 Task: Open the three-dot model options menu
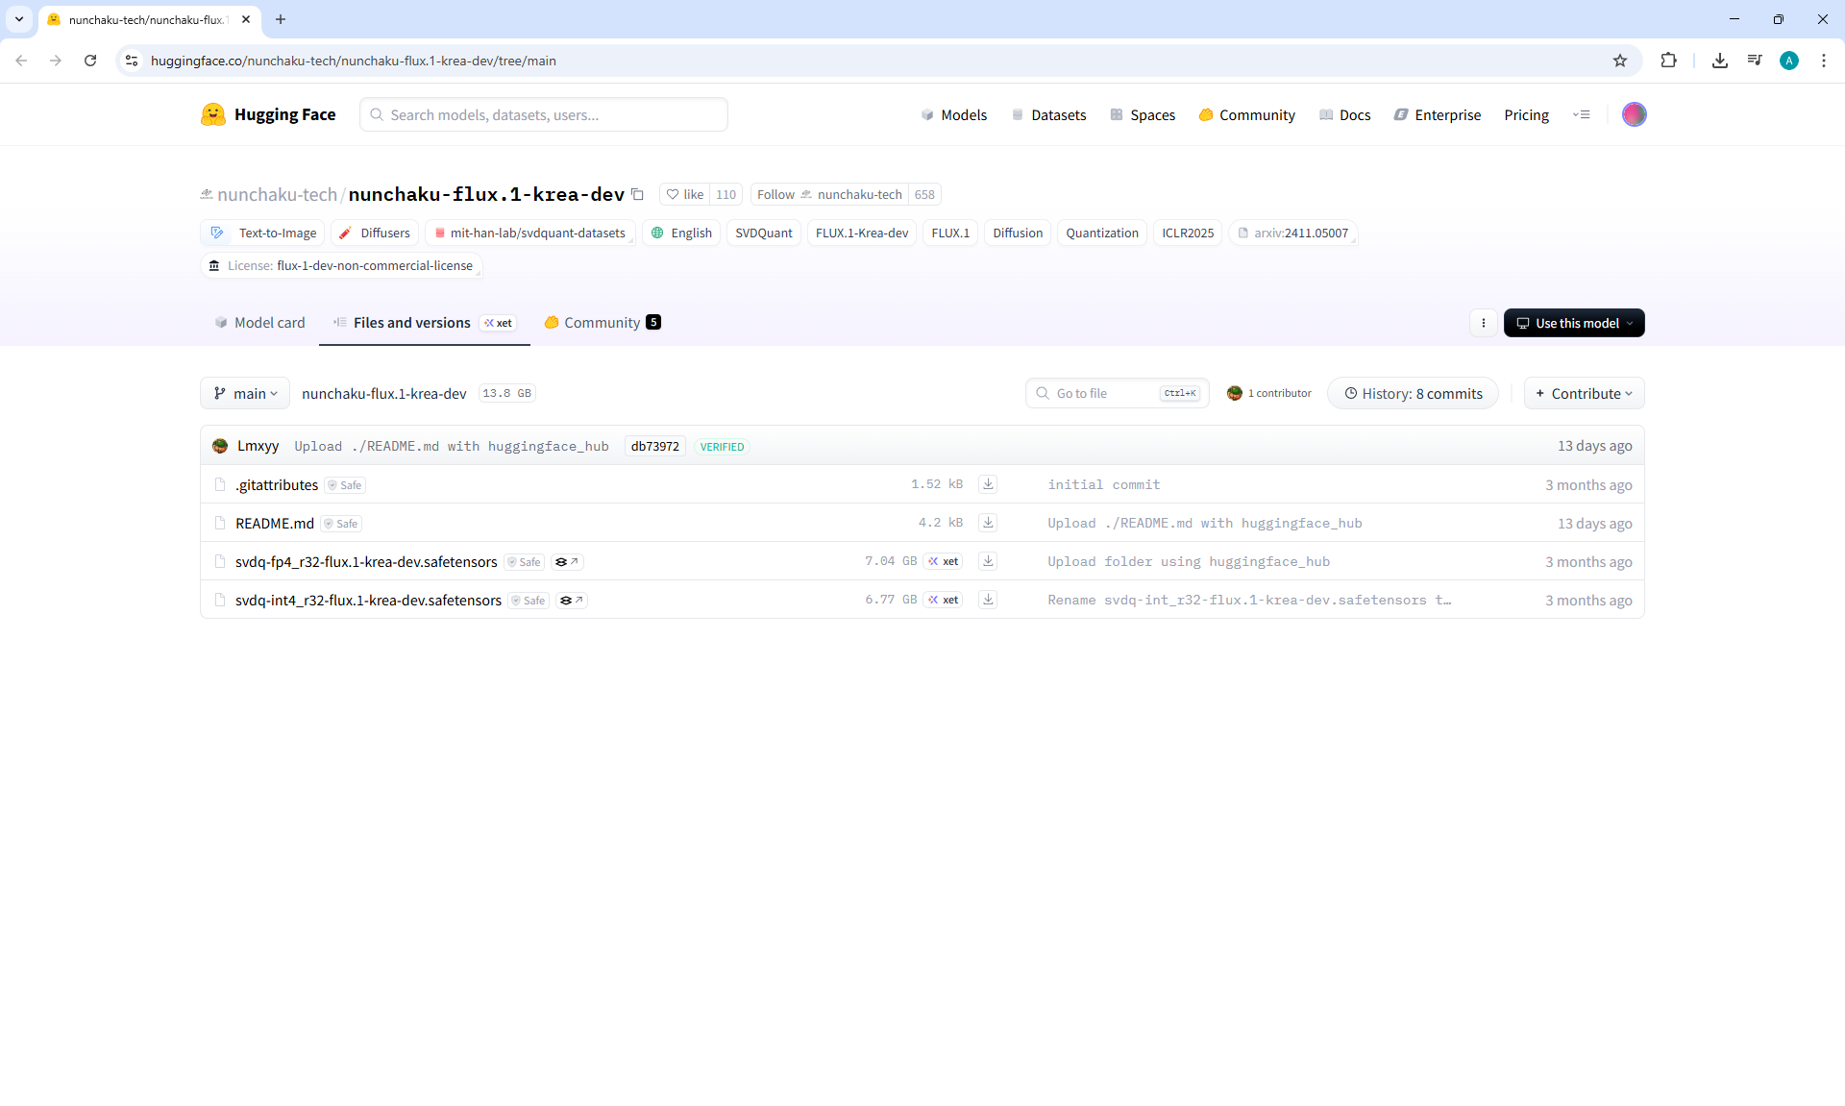[1484, 323]
